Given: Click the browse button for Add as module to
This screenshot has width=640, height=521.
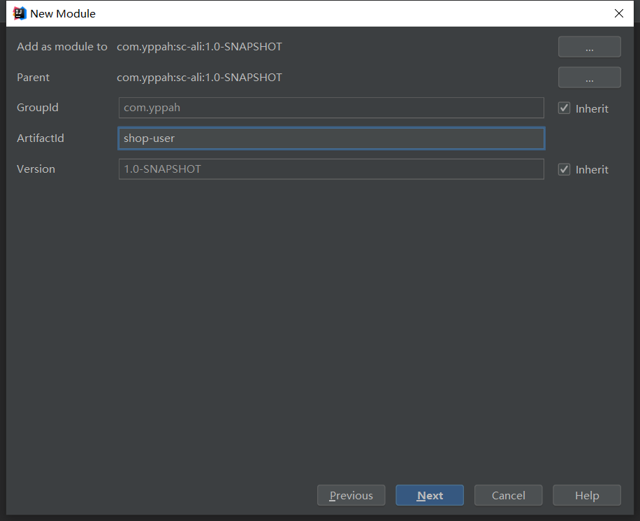Looking at the screenshot, I should pos(590,47).
